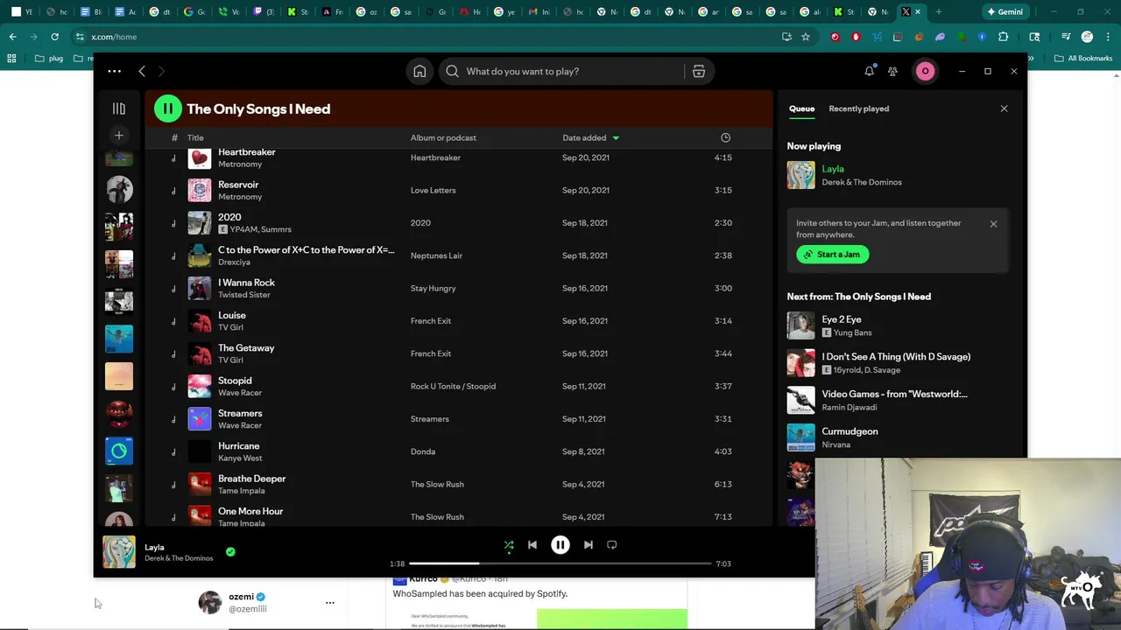Open the Spotify profile avatar
The image size is (1121, 630).
click(x=925, y=71)
